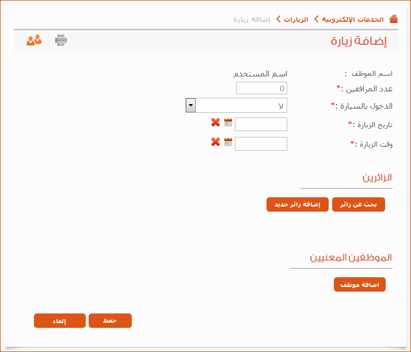This screenshot has width=411, height=352.
Task: Focus the عدد المرافقين input field
Action: 261,88
